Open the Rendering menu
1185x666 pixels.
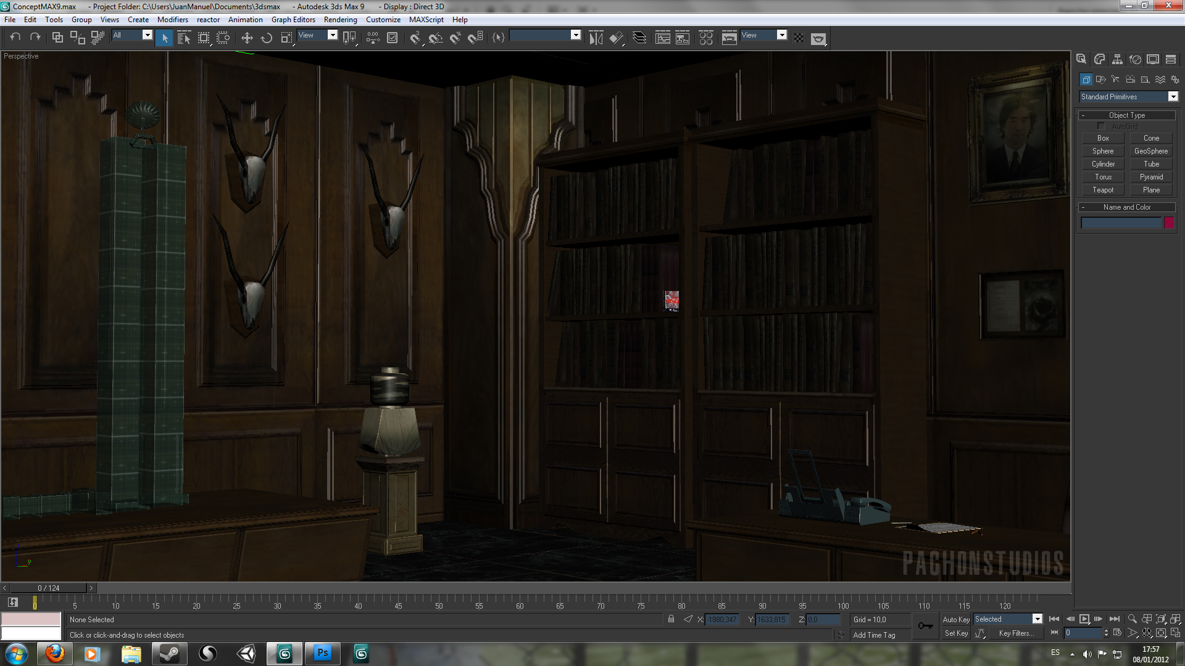point(340,20)
